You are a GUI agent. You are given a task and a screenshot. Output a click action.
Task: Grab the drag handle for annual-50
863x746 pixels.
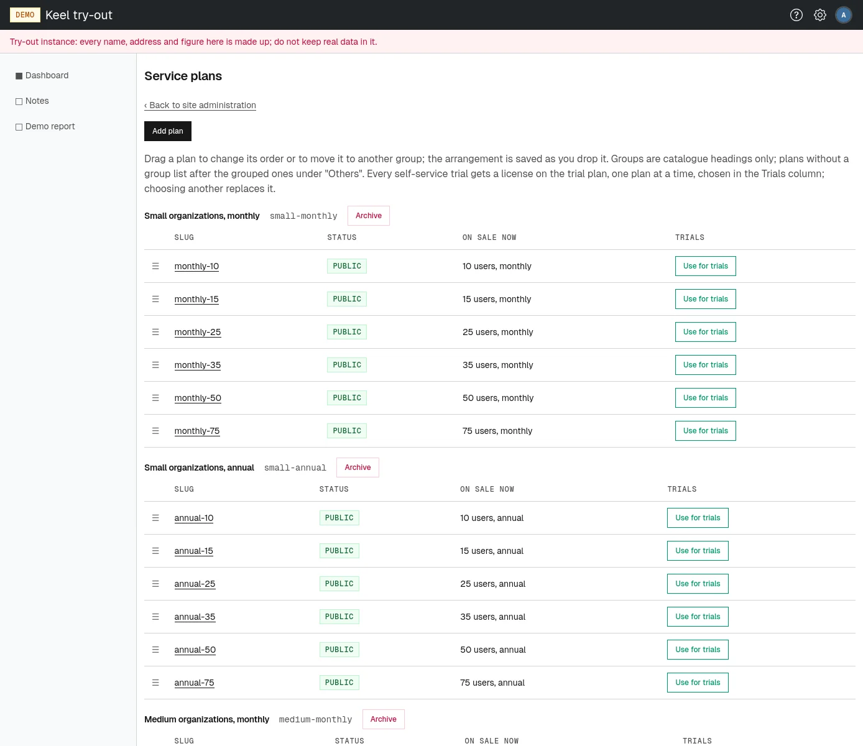[155, 650]
